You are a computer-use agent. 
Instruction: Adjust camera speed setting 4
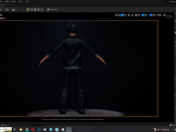click(x=159, y=15)
